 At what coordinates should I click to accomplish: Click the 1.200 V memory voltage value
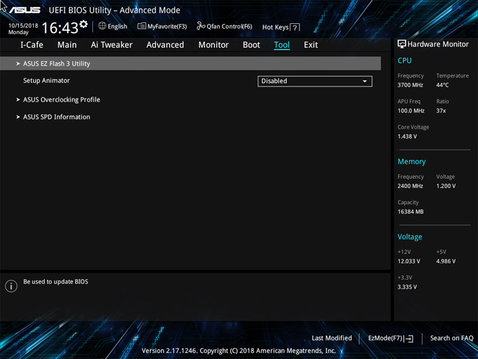(x=445, y=186)
